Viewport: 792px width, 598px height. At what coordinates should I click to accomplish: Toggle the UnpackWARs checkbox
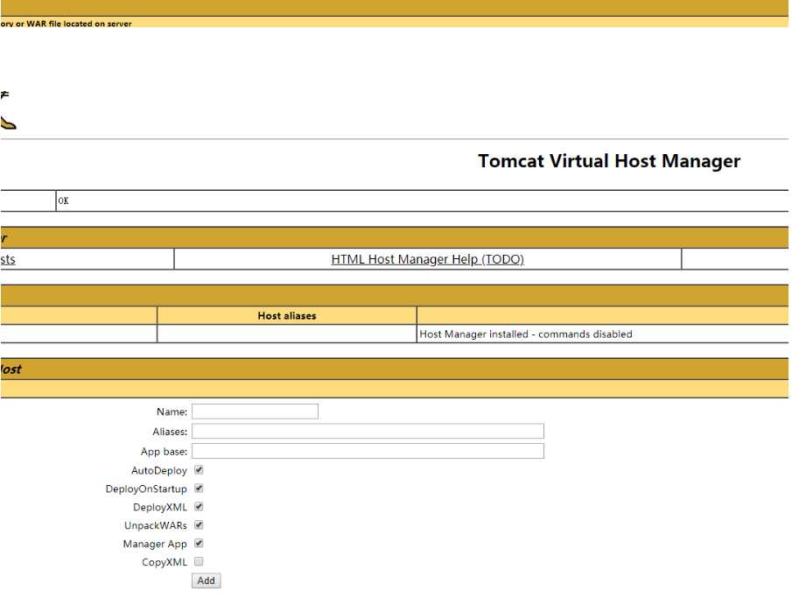pos(199,524)
